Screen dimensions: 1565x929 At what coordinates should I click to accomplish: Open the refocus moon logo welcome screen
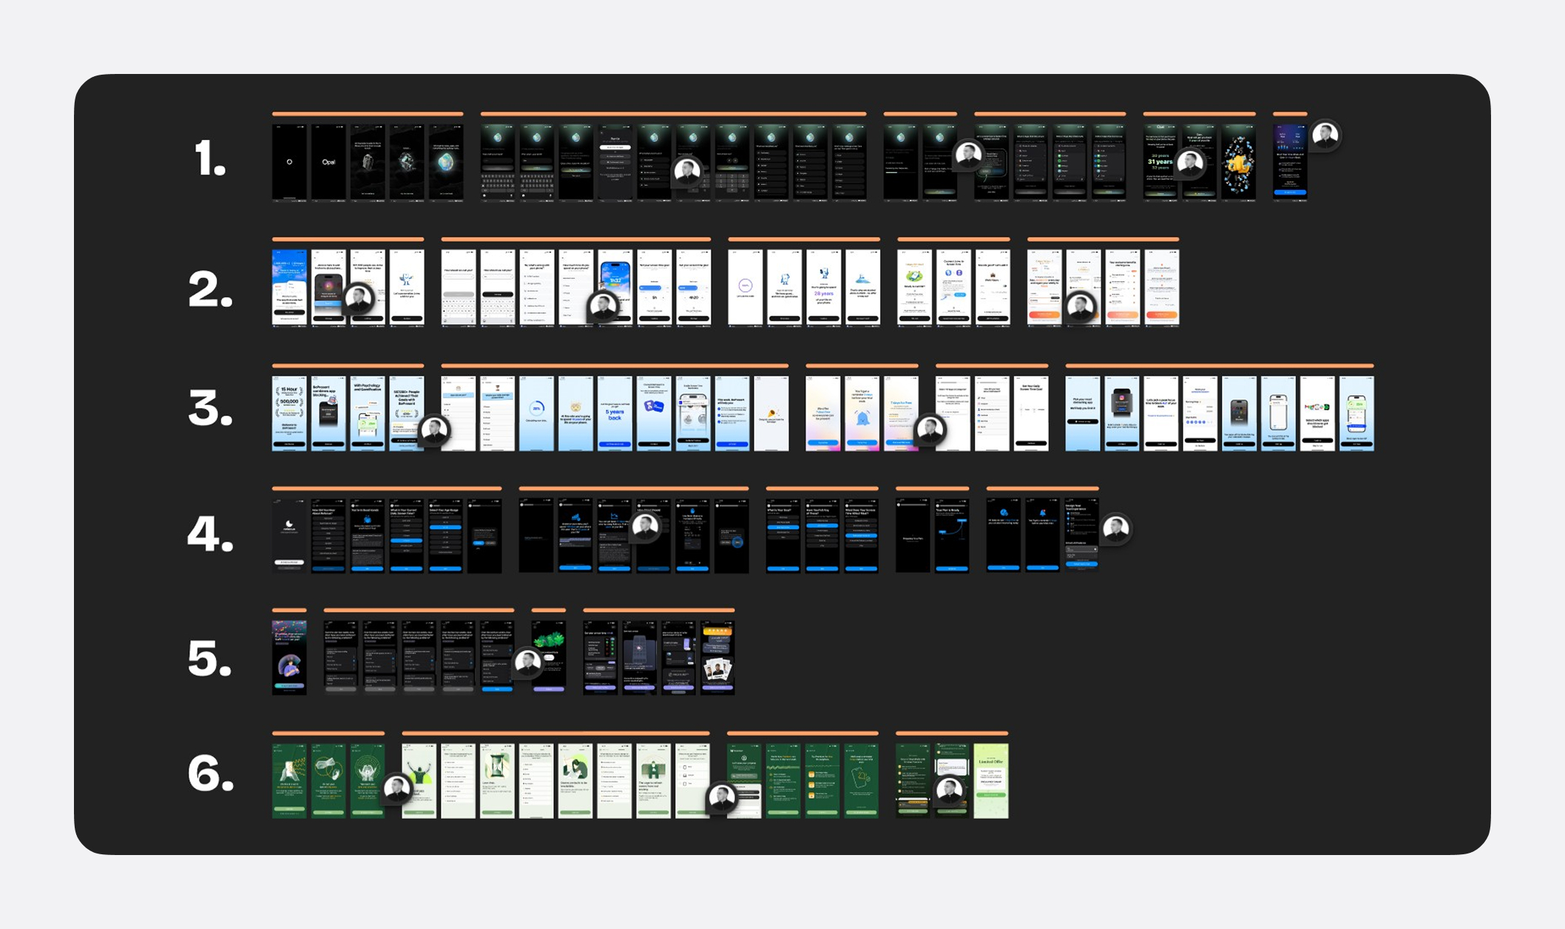point(289,536)
